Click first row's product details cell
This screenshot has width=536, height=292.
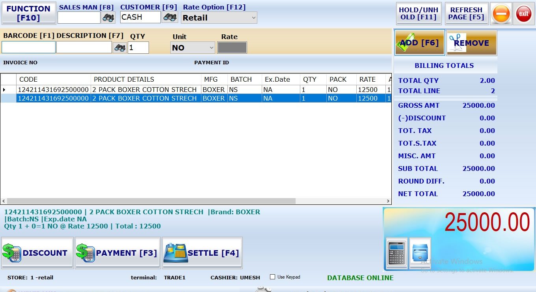click(x=146, y=90)
